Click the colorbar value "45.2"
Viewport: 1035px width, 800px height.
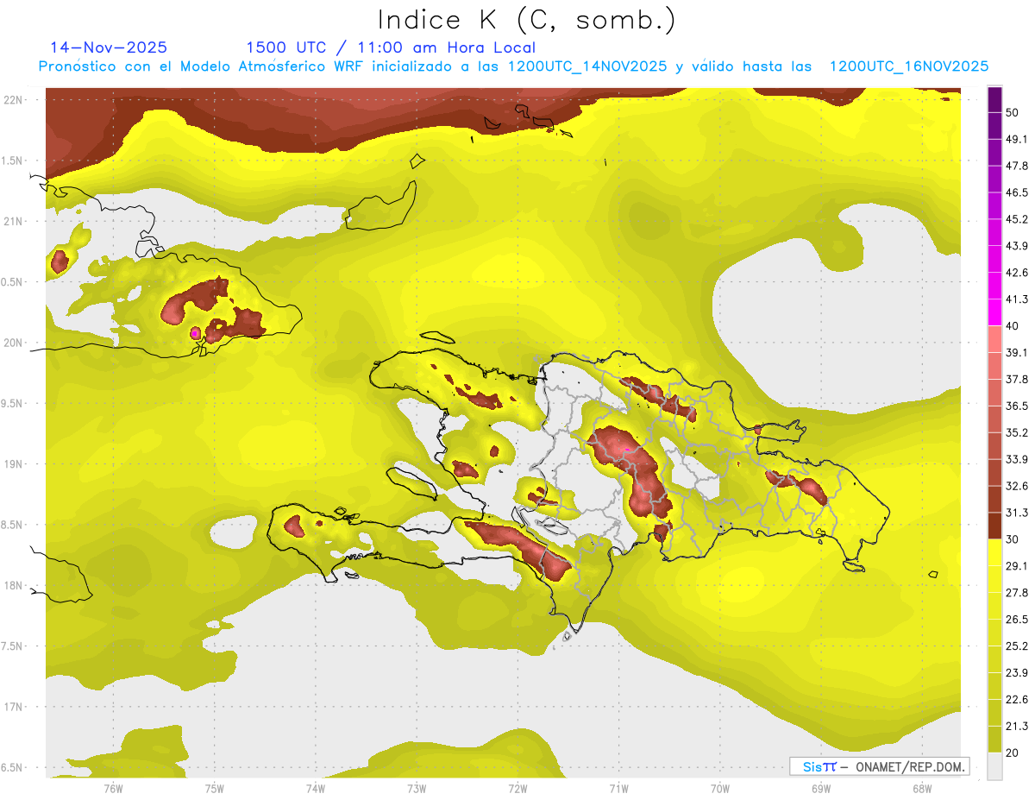(1017, 219)
